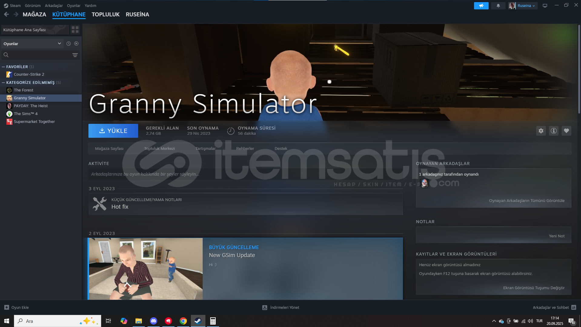Collapse the FAVORİLER category
The image size is (581, 327).
[3, 67]
